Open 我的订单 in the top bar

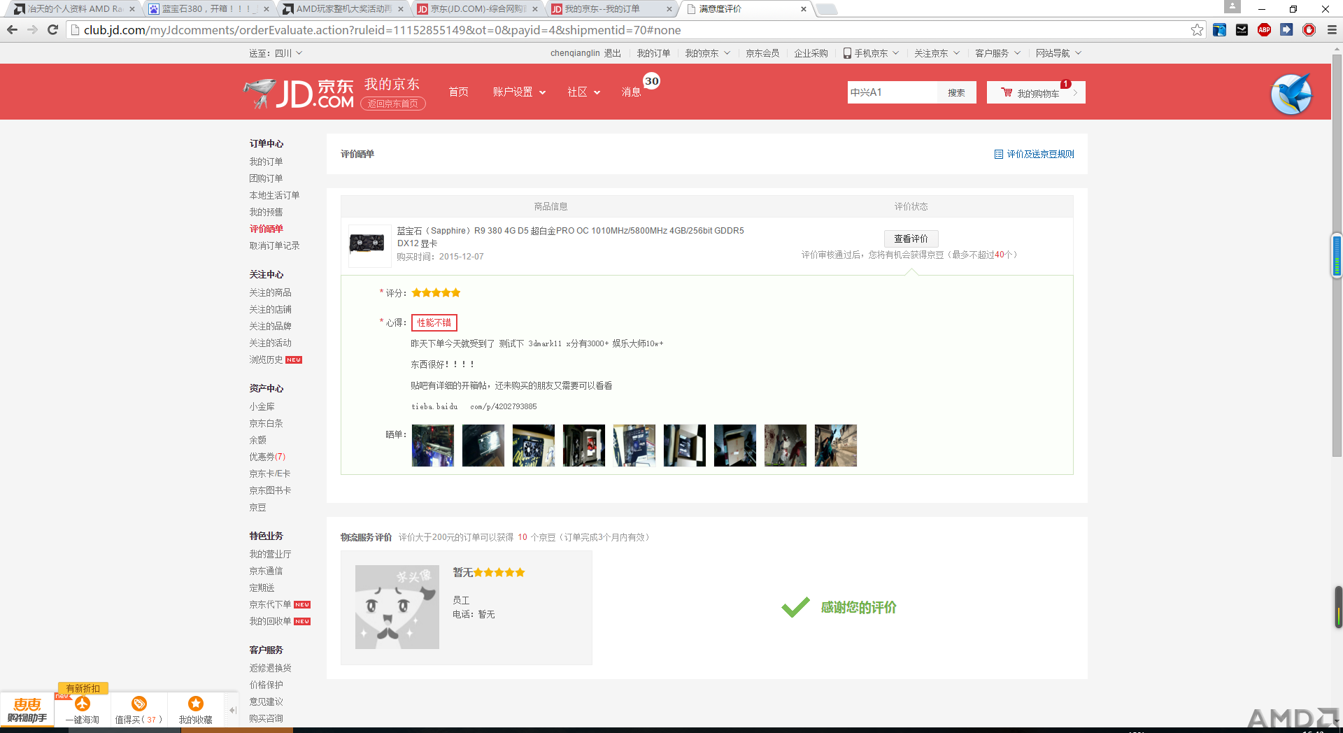653,53
